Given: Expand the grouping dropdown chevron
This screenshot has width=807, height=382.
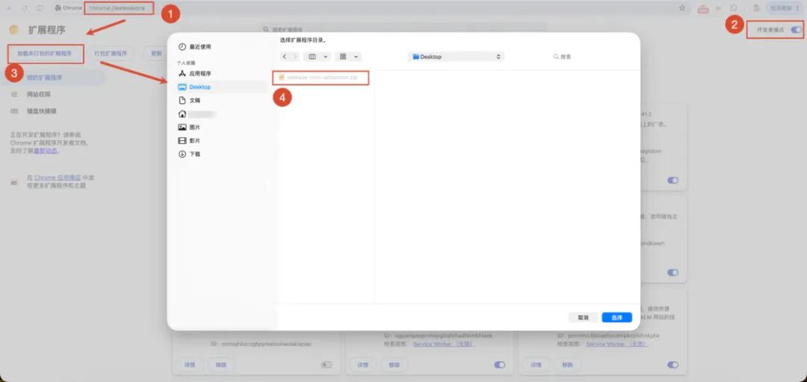Looking at the screenshot, I should click(x=356, y=57).
